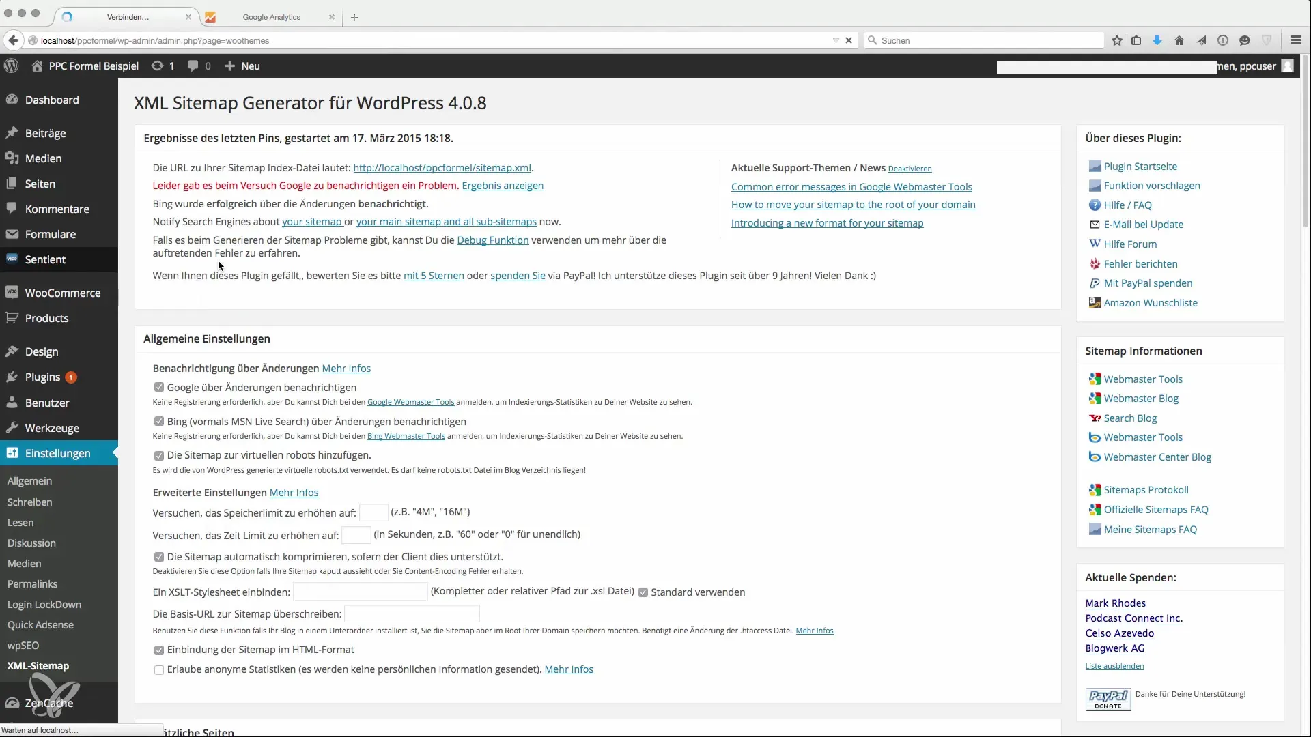Open the Debug Funktion link
The height and width of the screenshot is (737, 1311).
[x=493, y=240]
